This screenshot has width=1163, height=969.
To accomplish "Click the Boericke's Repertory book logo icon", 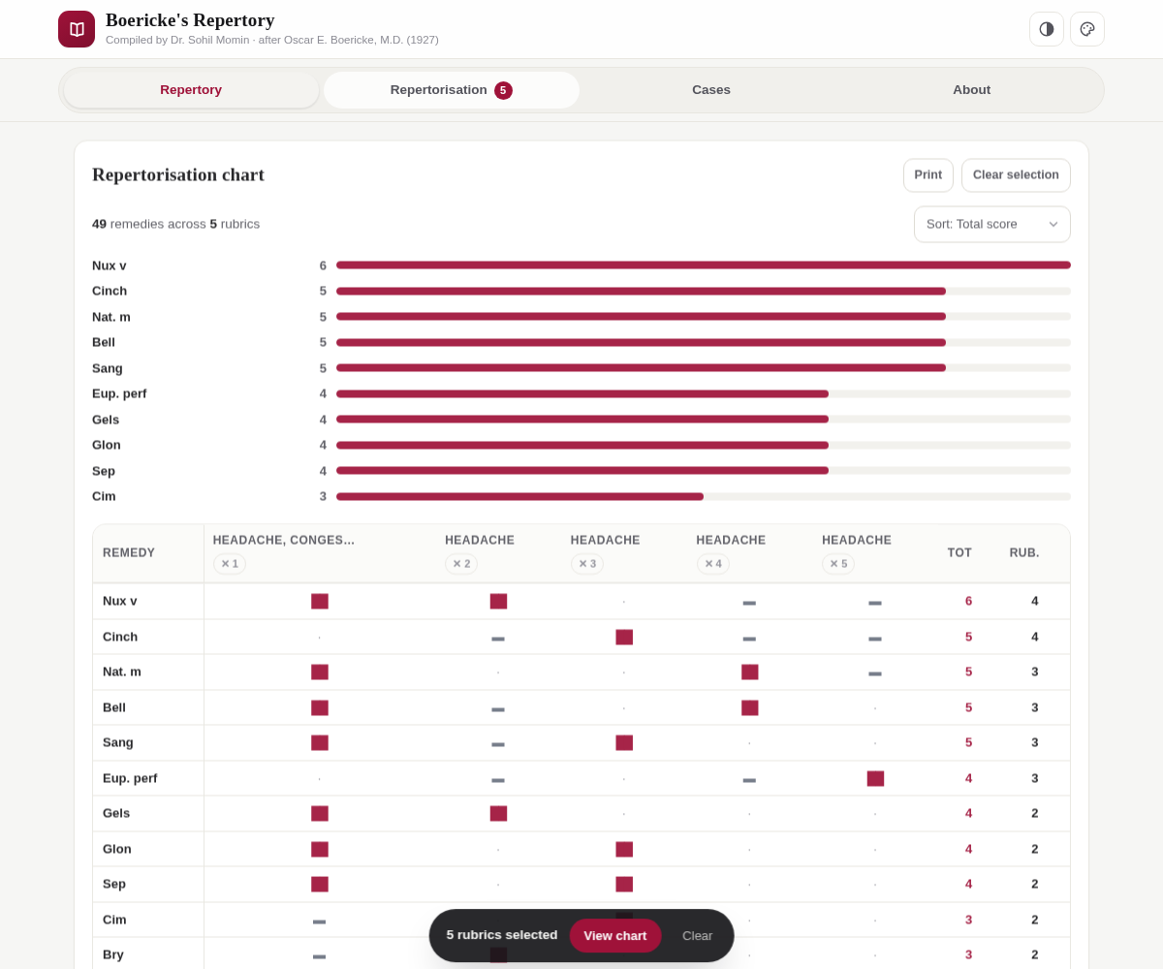I will pos(77,29).
